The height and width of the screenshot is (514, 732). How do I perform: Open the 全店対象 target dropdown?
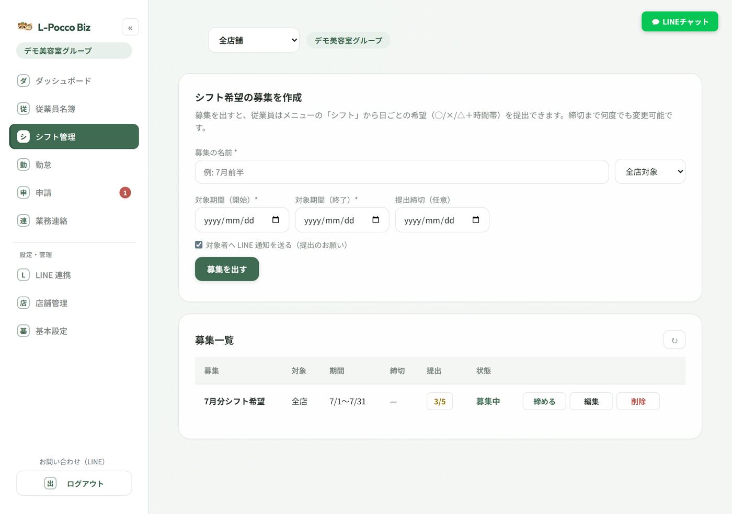(x=650, y=171)
